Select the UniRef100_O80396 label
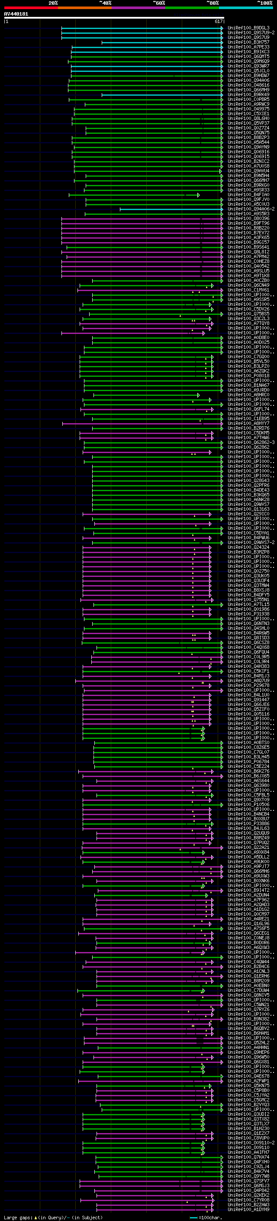Viewport: 277px width, 1221px height. click(248, 218)
